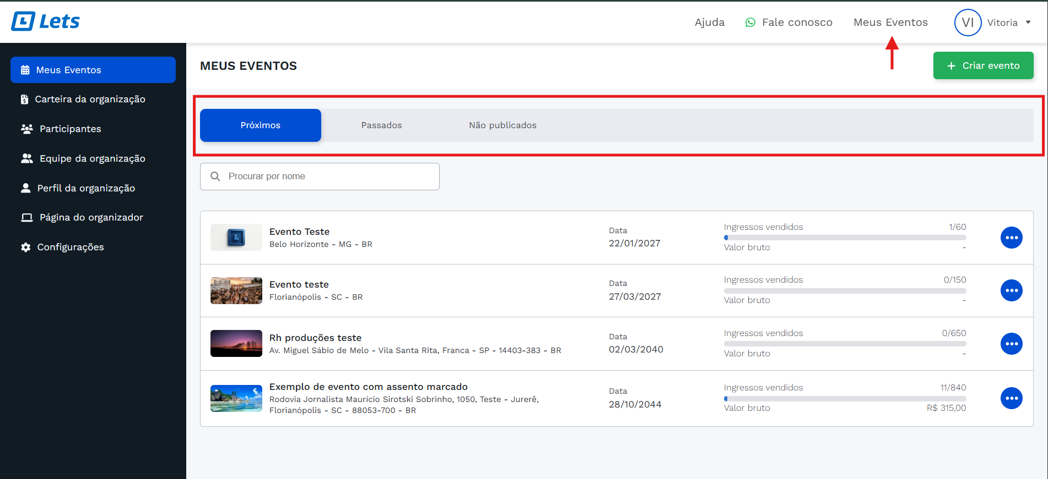This screenshot has width=1048, height=479.
Task: Switch to the Passados tab
Action: [381, 125]
